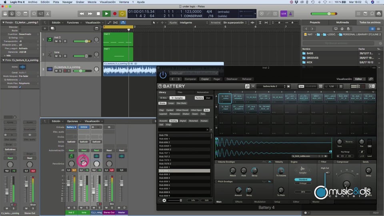The image size is (384, 216).
Task: Collapse the Pasaje inspector section
Action: point(3,22)
